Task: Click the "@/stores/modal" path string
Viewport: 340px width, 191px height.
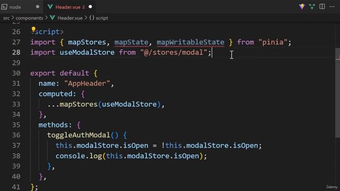Action: [x=174, y=53]
